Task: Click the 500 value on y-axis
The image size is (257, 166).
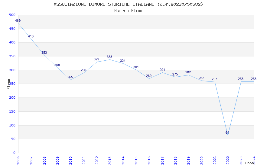Action: (12, 15)
